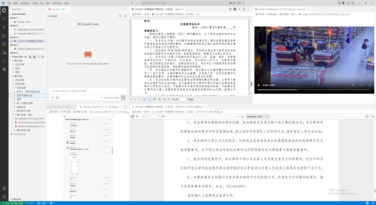Screen dimensions: 376x205
Task: Collapse all folders in the CASES explorer
Action: click(42, 57)
